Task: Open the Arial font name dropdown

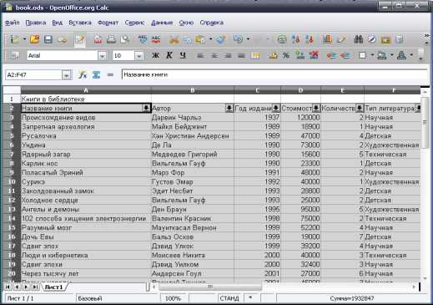Action: point(103,56)
